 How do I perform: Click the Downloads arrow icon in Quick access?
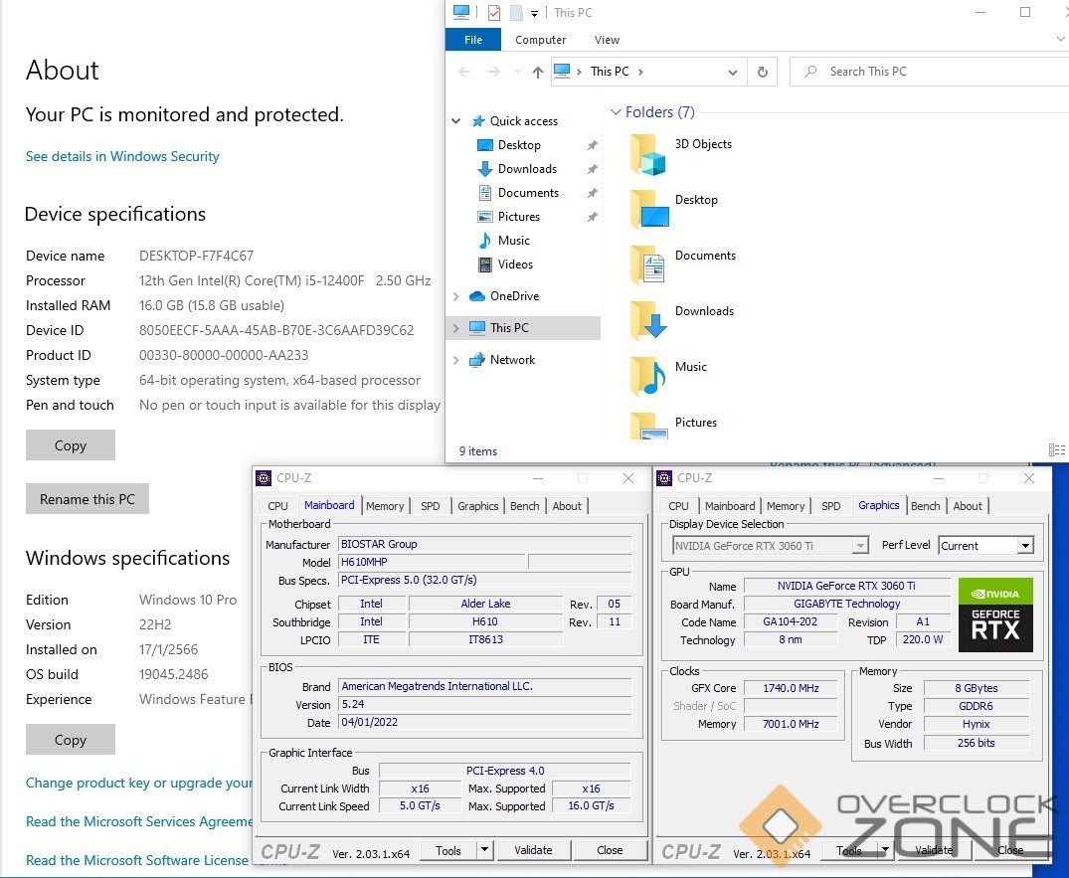coord(484,169)
